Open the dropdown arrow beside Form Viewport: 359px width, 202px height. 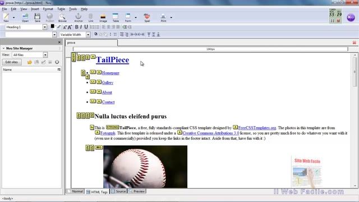(x=136, y=17)
